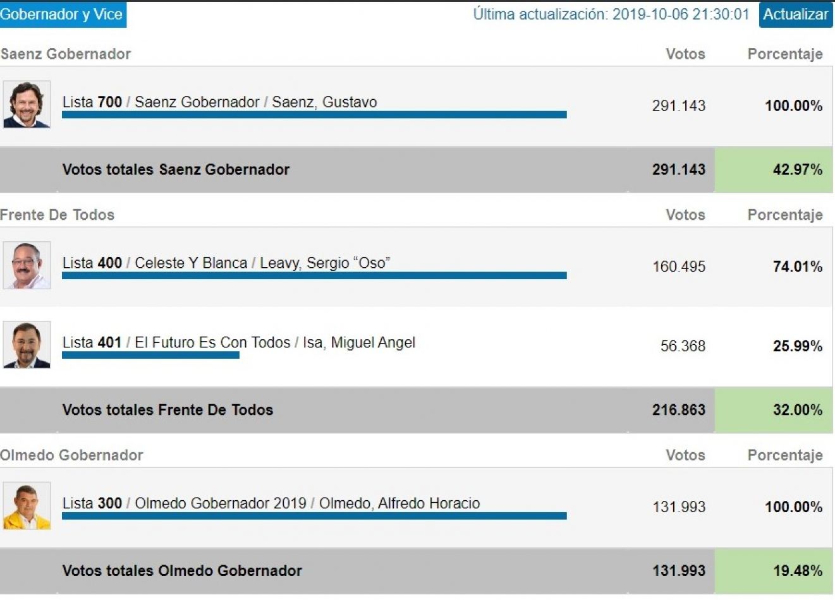The height and width of the screenshot is (600, 835).
Task: Click the Lista 400 vote progress bar
Action: coord(314,275)
